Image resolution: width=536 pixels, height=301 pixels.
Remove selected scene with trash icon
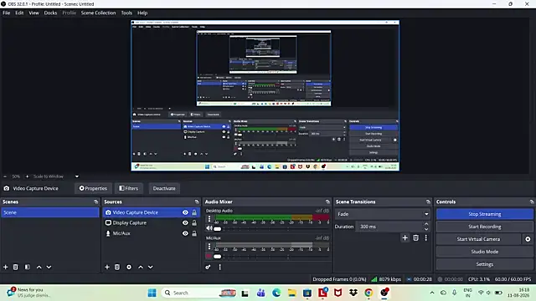tap(15, 267)
